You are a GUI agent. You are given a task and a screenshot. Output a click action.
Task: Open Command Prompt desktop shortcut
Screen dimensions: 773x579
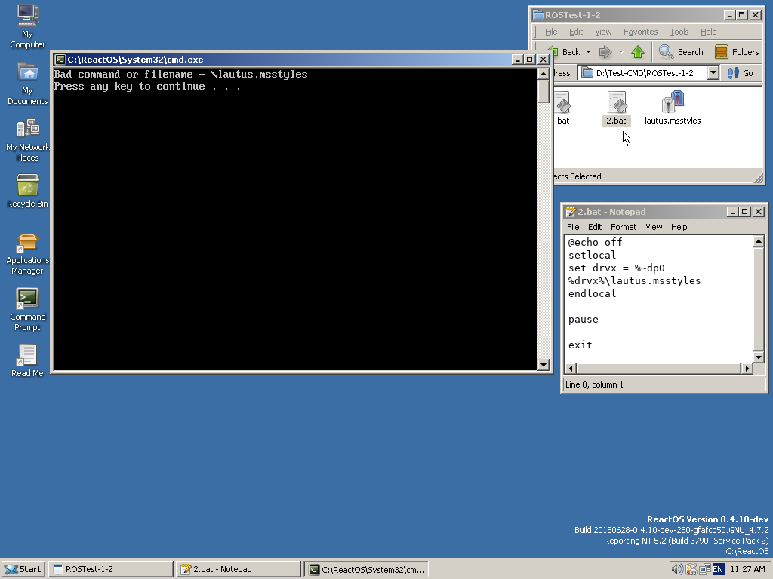[x=27, y=299]
